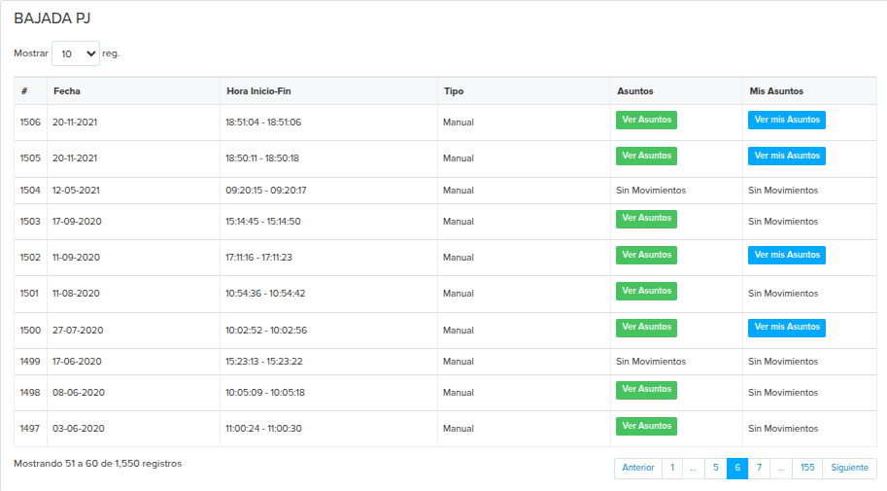Open the Mostrar records-per-page dropdown
Screen dimensions: 887x491
click(76, 53)
